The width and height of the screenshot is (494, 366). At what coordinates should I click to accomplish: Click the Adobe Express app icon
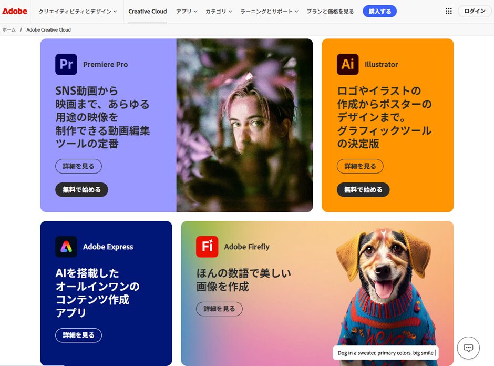click(66, 247)
